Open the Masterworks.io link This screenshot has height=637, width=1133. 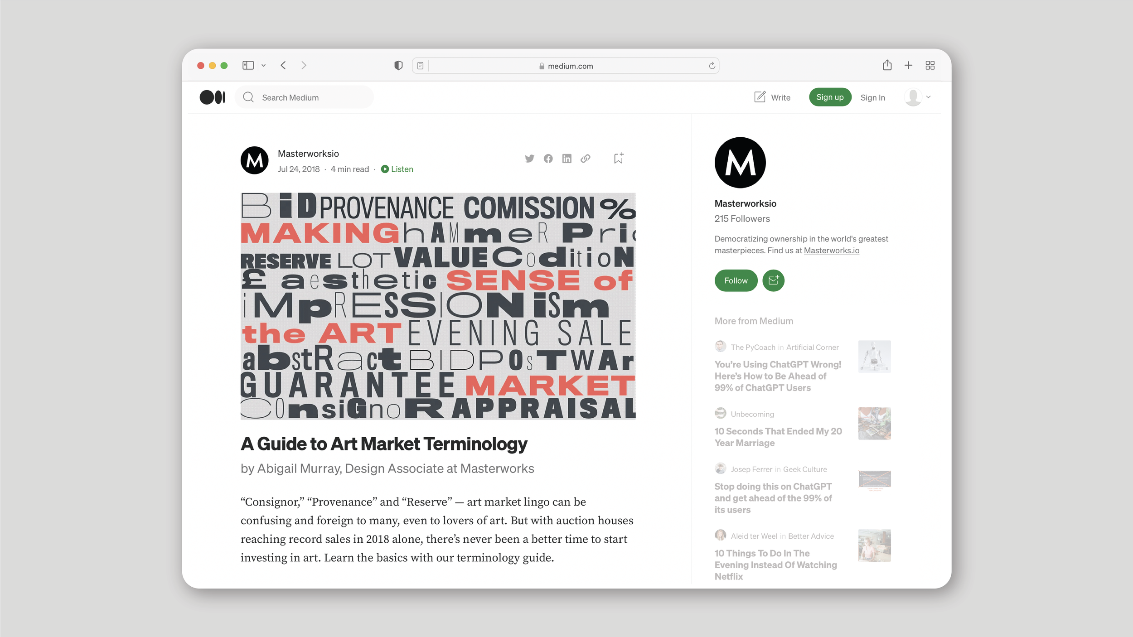pos(831,251)
